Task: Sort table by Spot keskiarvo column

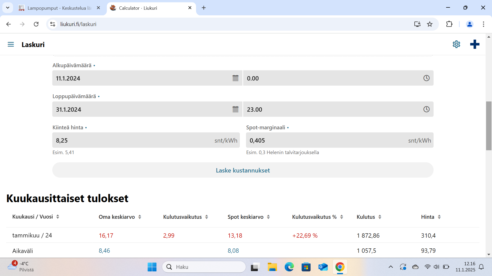Action: pos(268,217)
